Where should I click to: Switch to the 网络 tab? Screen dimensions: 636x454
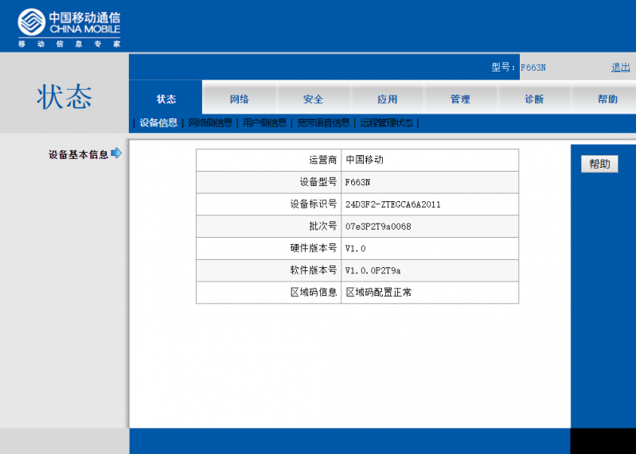[x=240, y=99]
